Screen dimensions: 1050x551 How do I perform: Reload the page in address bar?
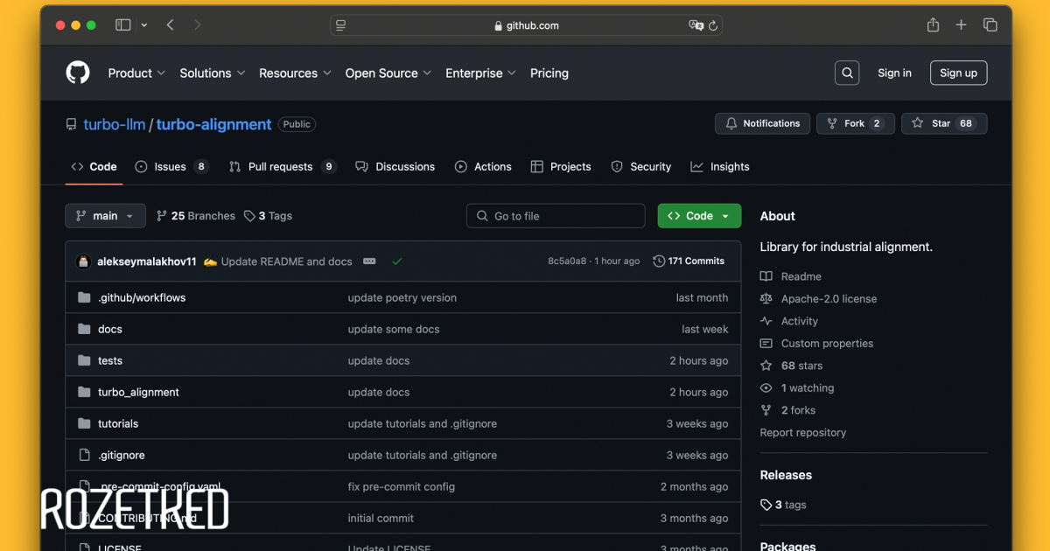(x=713, y=25)
